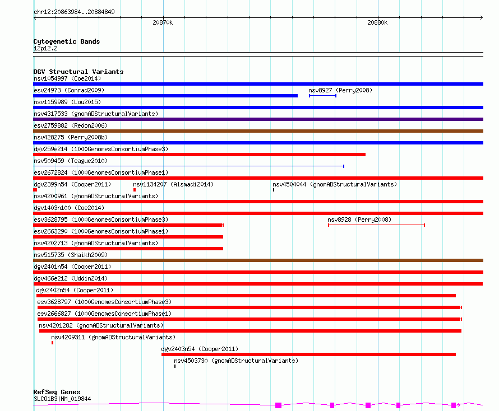Click the RefSeq Genes track title
Viewport: 499px width, 411px height.
click(x=57, y=392)
